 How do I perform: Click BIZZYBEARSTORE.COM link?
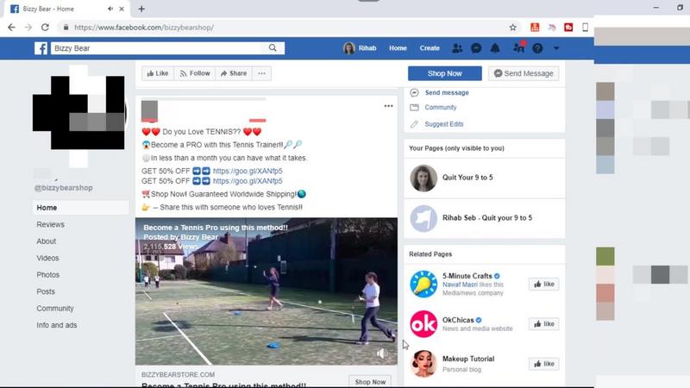pos(179,375)
